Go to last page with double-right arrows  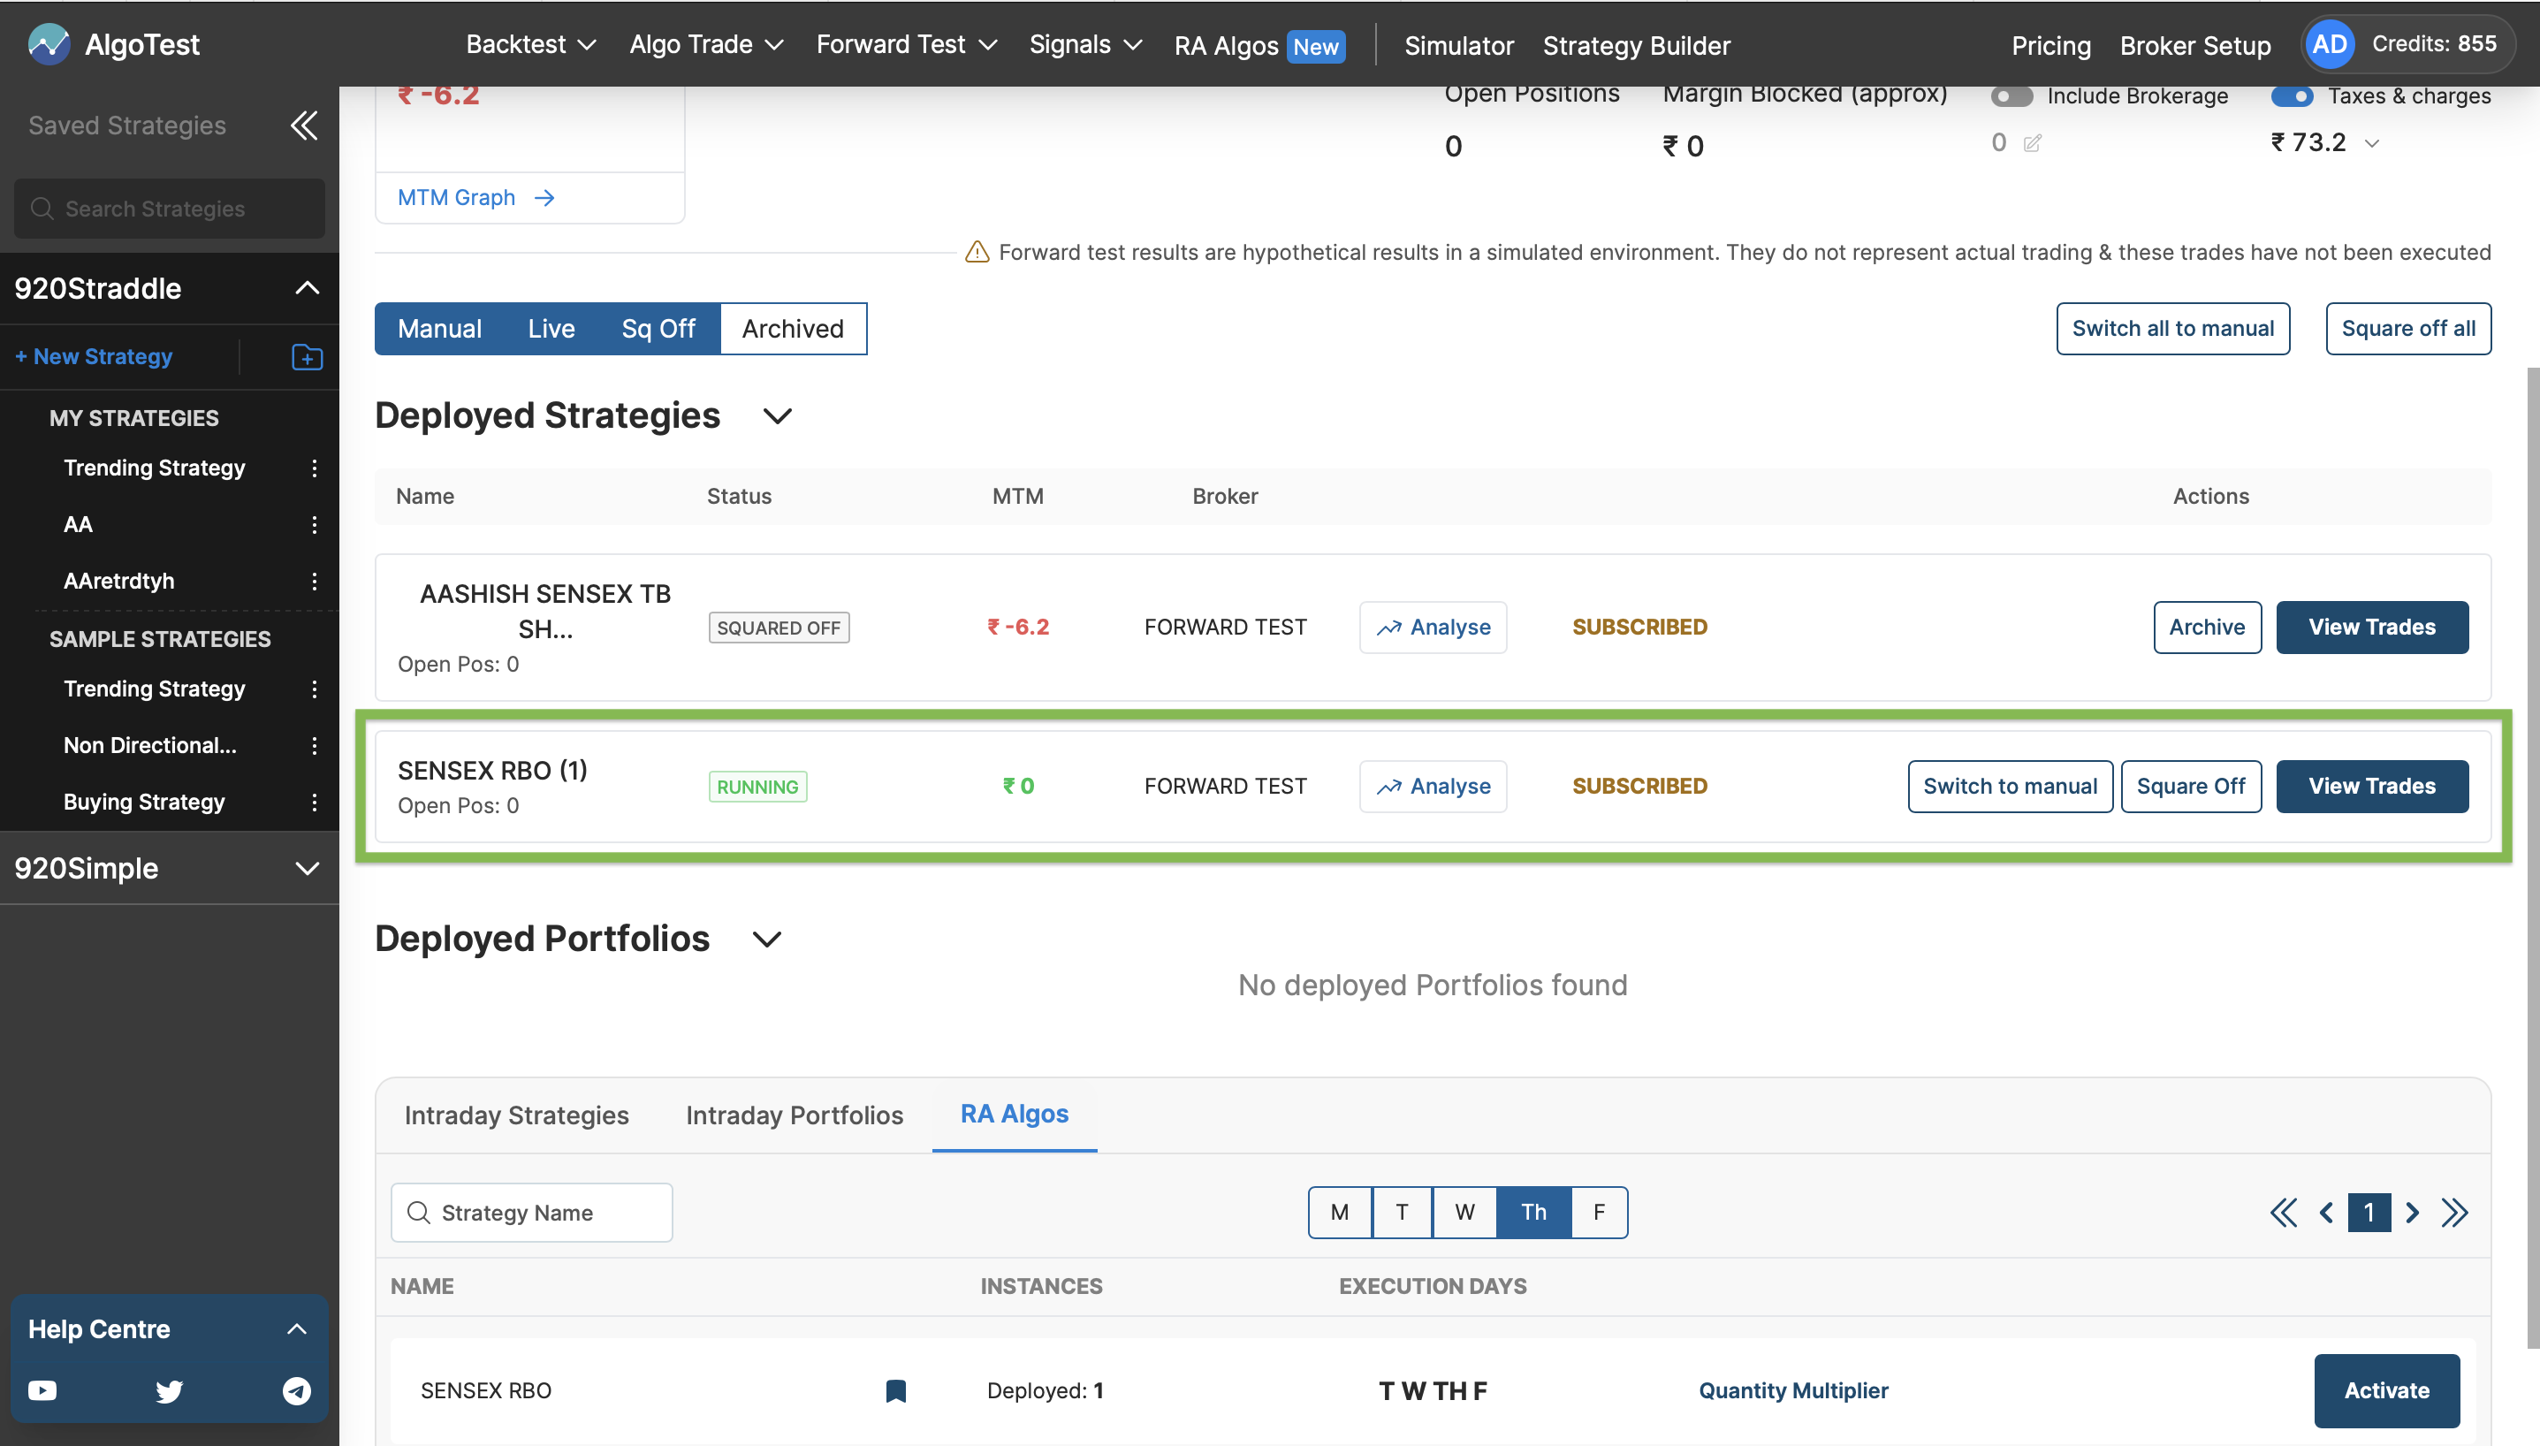(x=2454, y=1213)
